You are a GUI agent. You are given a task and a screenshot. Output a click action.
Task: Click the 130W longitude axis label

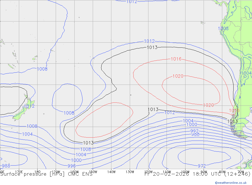click(130, 172)
